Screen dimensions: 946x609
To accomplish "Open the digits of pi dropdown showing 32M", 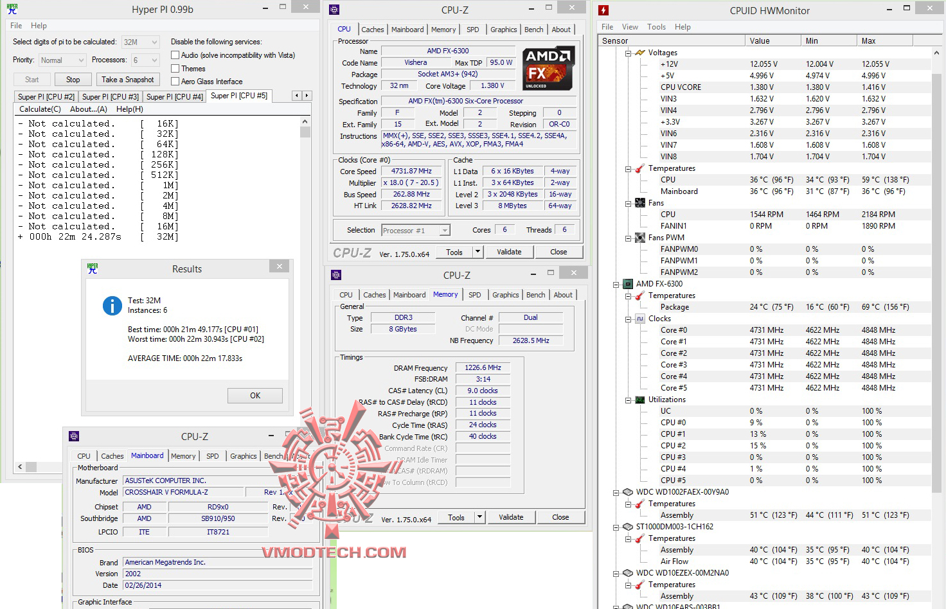I will (x=141, y=42).
